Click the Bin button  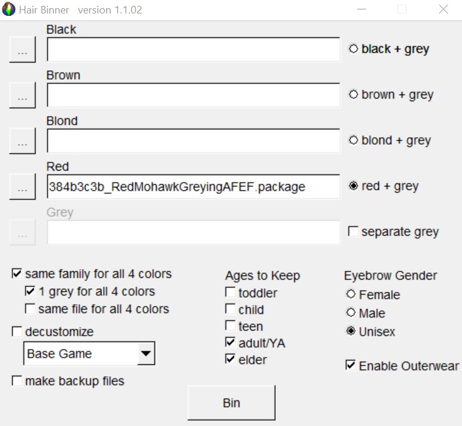click(231, 403)
